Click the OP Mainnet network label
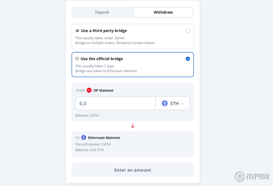Screen dimensions: 273x186 coord(103,90)
